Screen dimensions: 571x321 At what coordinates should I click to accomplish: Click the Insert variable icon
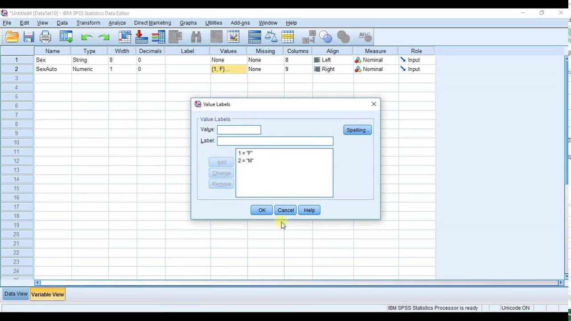click(233, 37)
